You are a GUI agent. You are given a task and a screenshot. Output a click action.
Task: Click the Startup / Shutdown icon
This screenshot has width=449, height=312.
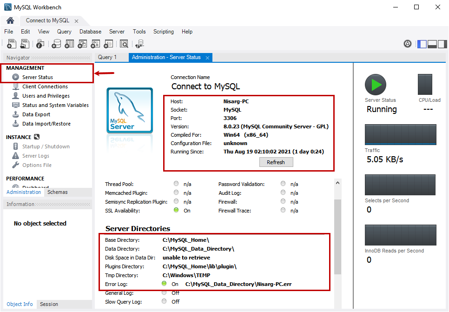coord(16,146)
